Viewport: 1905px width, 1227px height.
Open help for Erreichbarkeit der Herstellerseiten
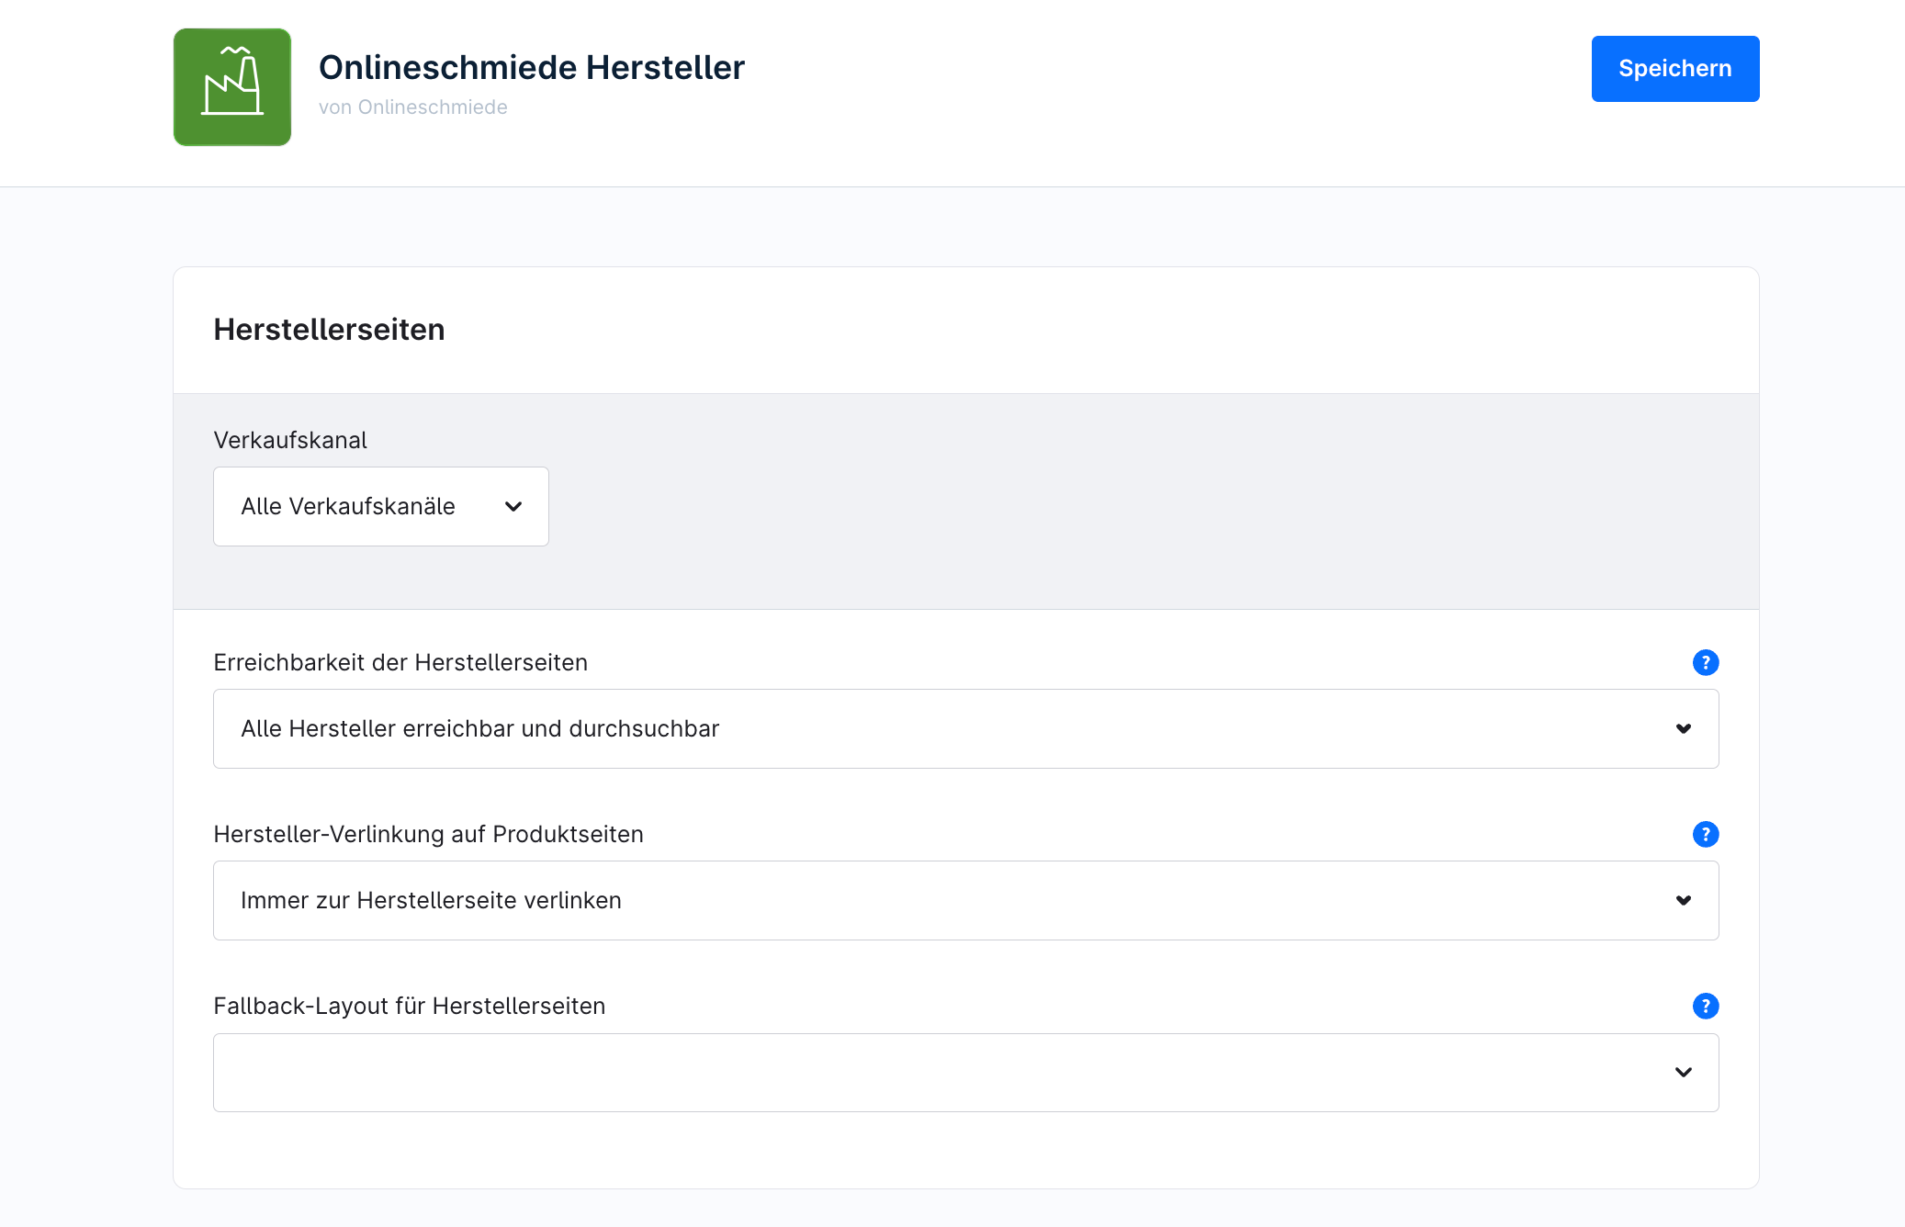click(x=1706, y=662)
